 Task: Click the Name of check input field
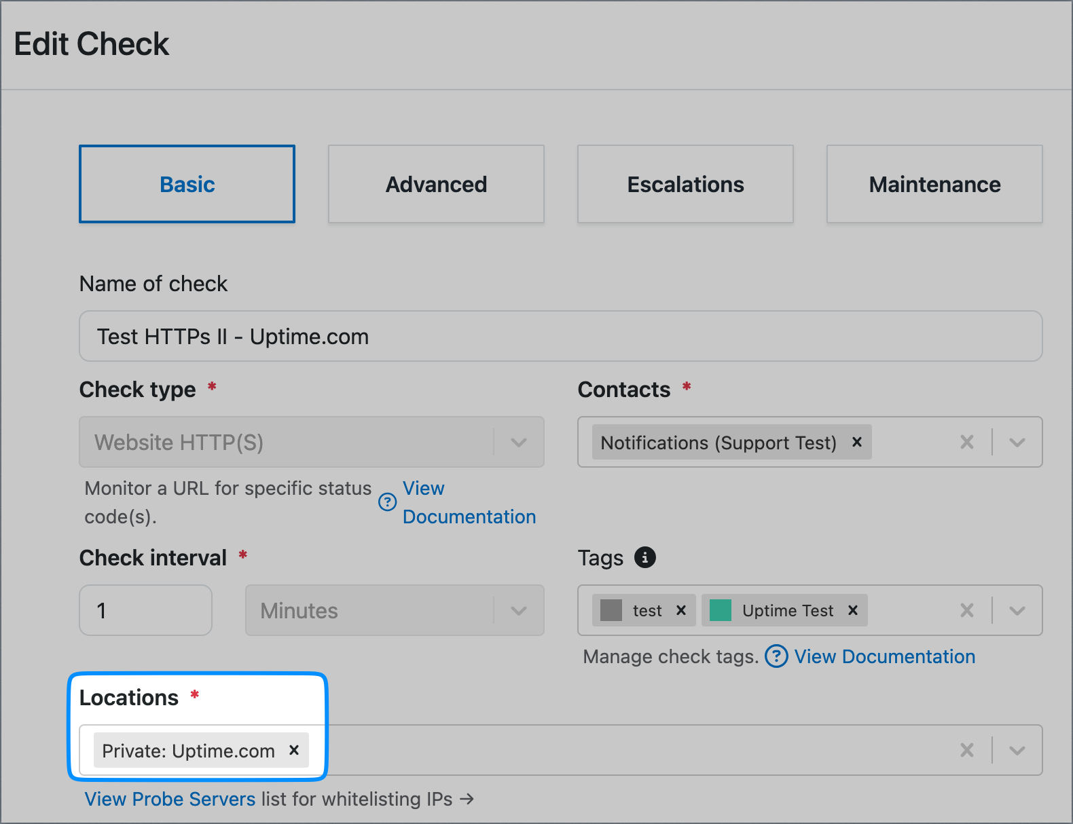tap(561, 336)
